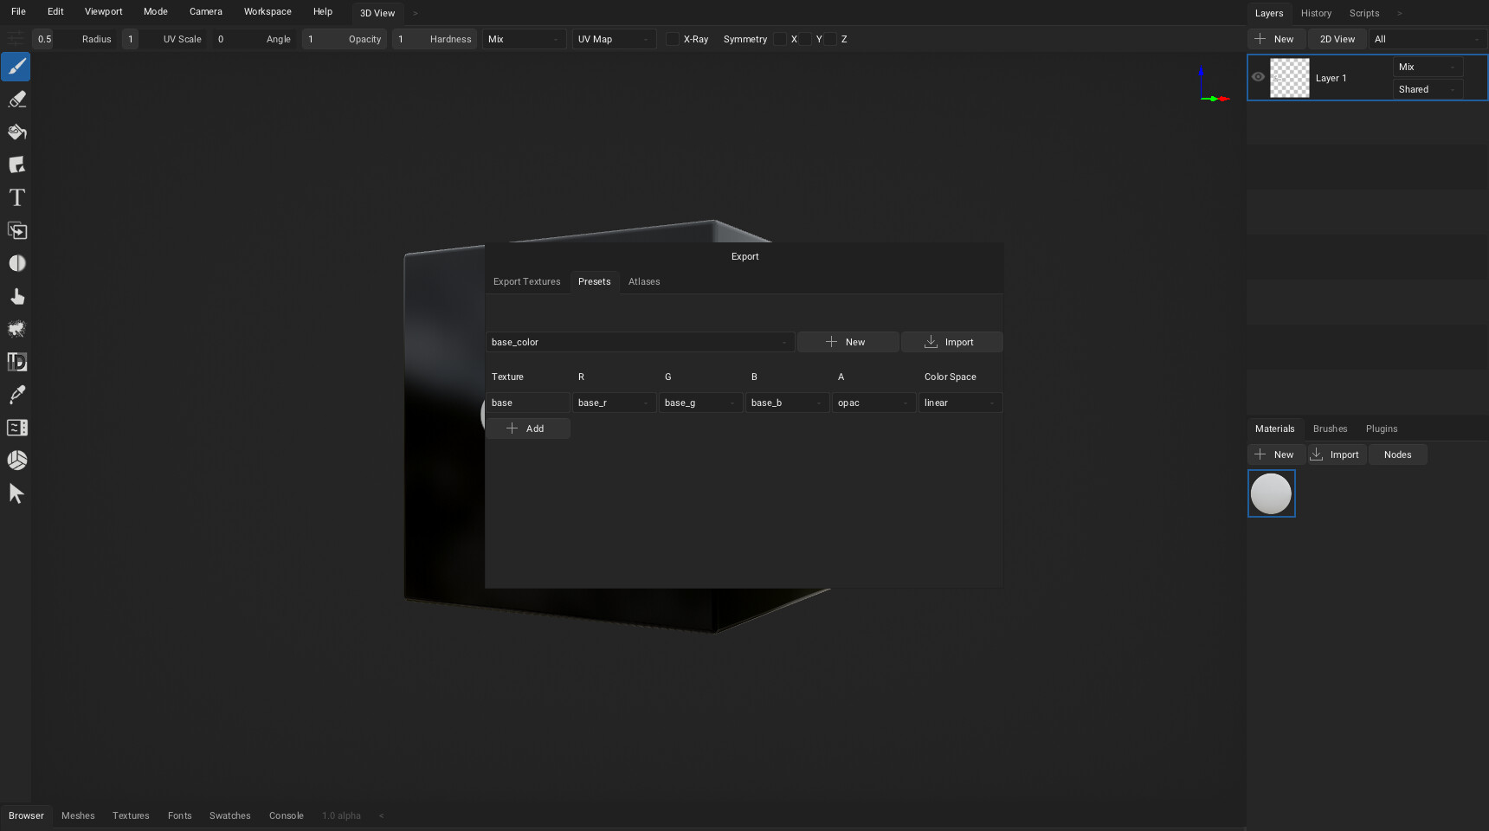Viewport: 1489px width, 831px height.
Task: Select the Clone tool
Action: click(16, 230)
